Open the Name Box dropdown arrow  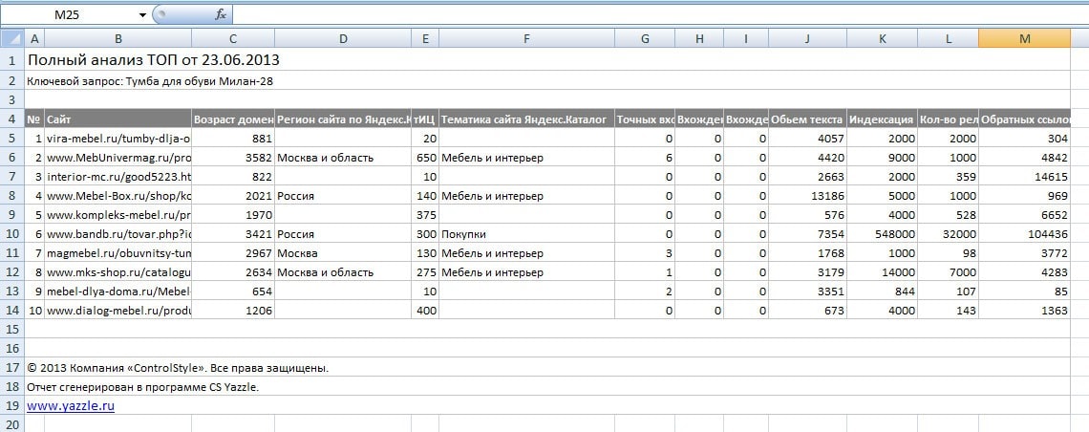(x=143, y=14)
